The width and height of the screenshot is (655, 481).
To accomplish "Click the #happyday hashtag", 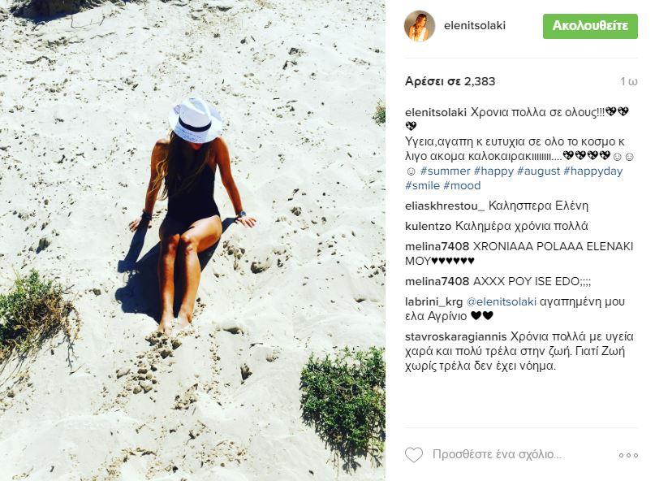I will pyautogui.click(x=593, y=171).
